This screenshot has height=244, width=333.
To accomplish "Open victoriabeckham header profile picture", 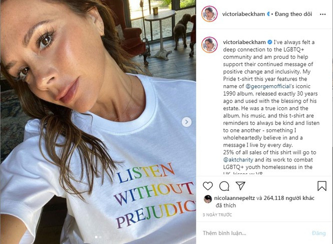I will (x=209, y=14).
